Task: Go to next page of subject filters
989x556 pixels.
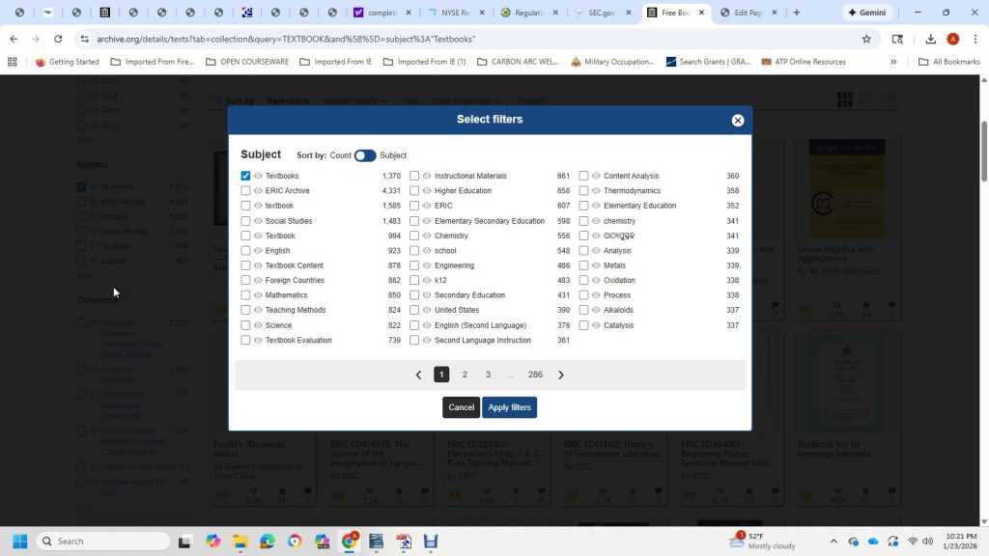Action: pos(561,375)
